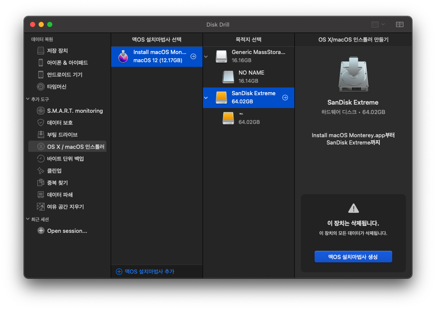Click 이 장치의 모든 데이터가 삭제됩니다. text

tap(353, 233)
